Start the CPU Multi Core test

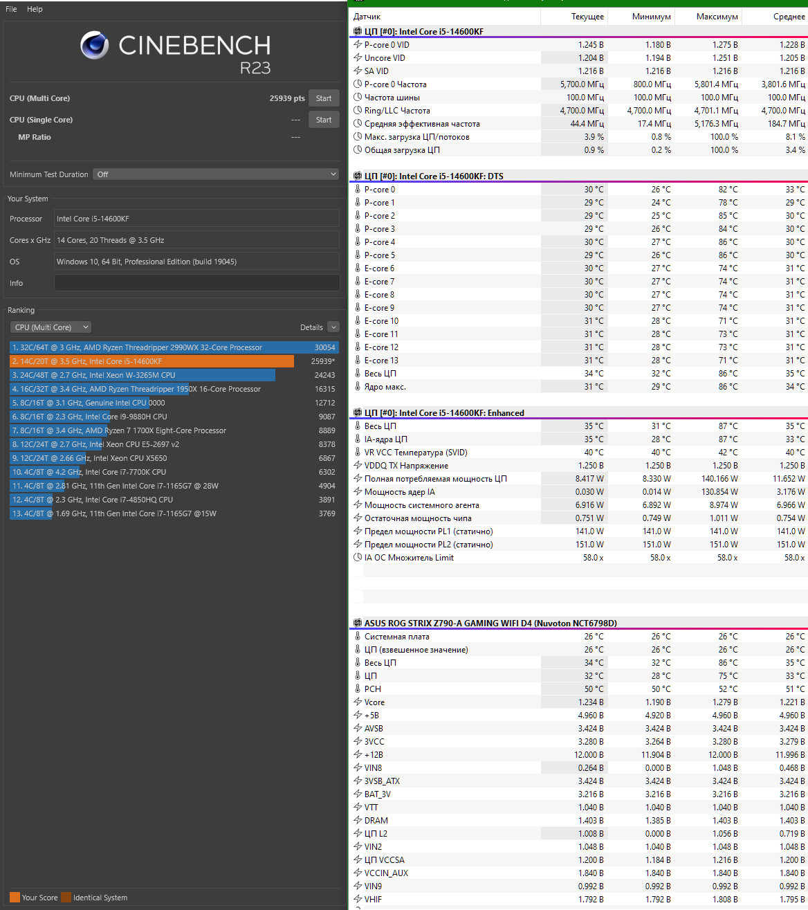click(x=324, y=98)
